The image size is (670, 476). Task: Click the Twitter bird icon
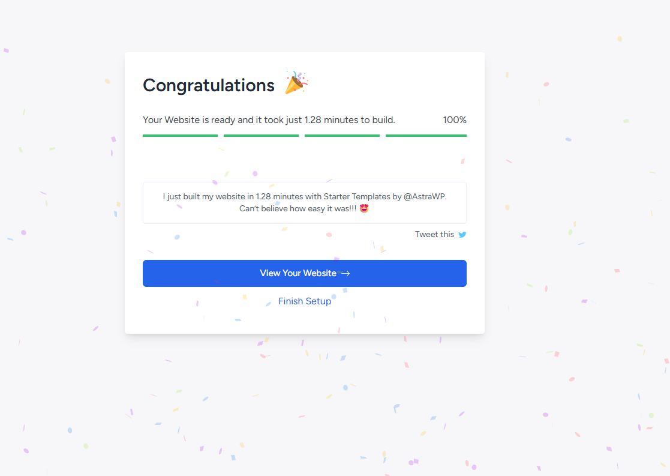[462, 235]
